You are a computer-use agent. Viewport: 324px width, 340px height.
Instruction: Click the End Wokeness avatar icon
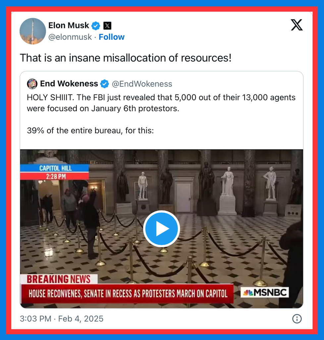point(32,84)
